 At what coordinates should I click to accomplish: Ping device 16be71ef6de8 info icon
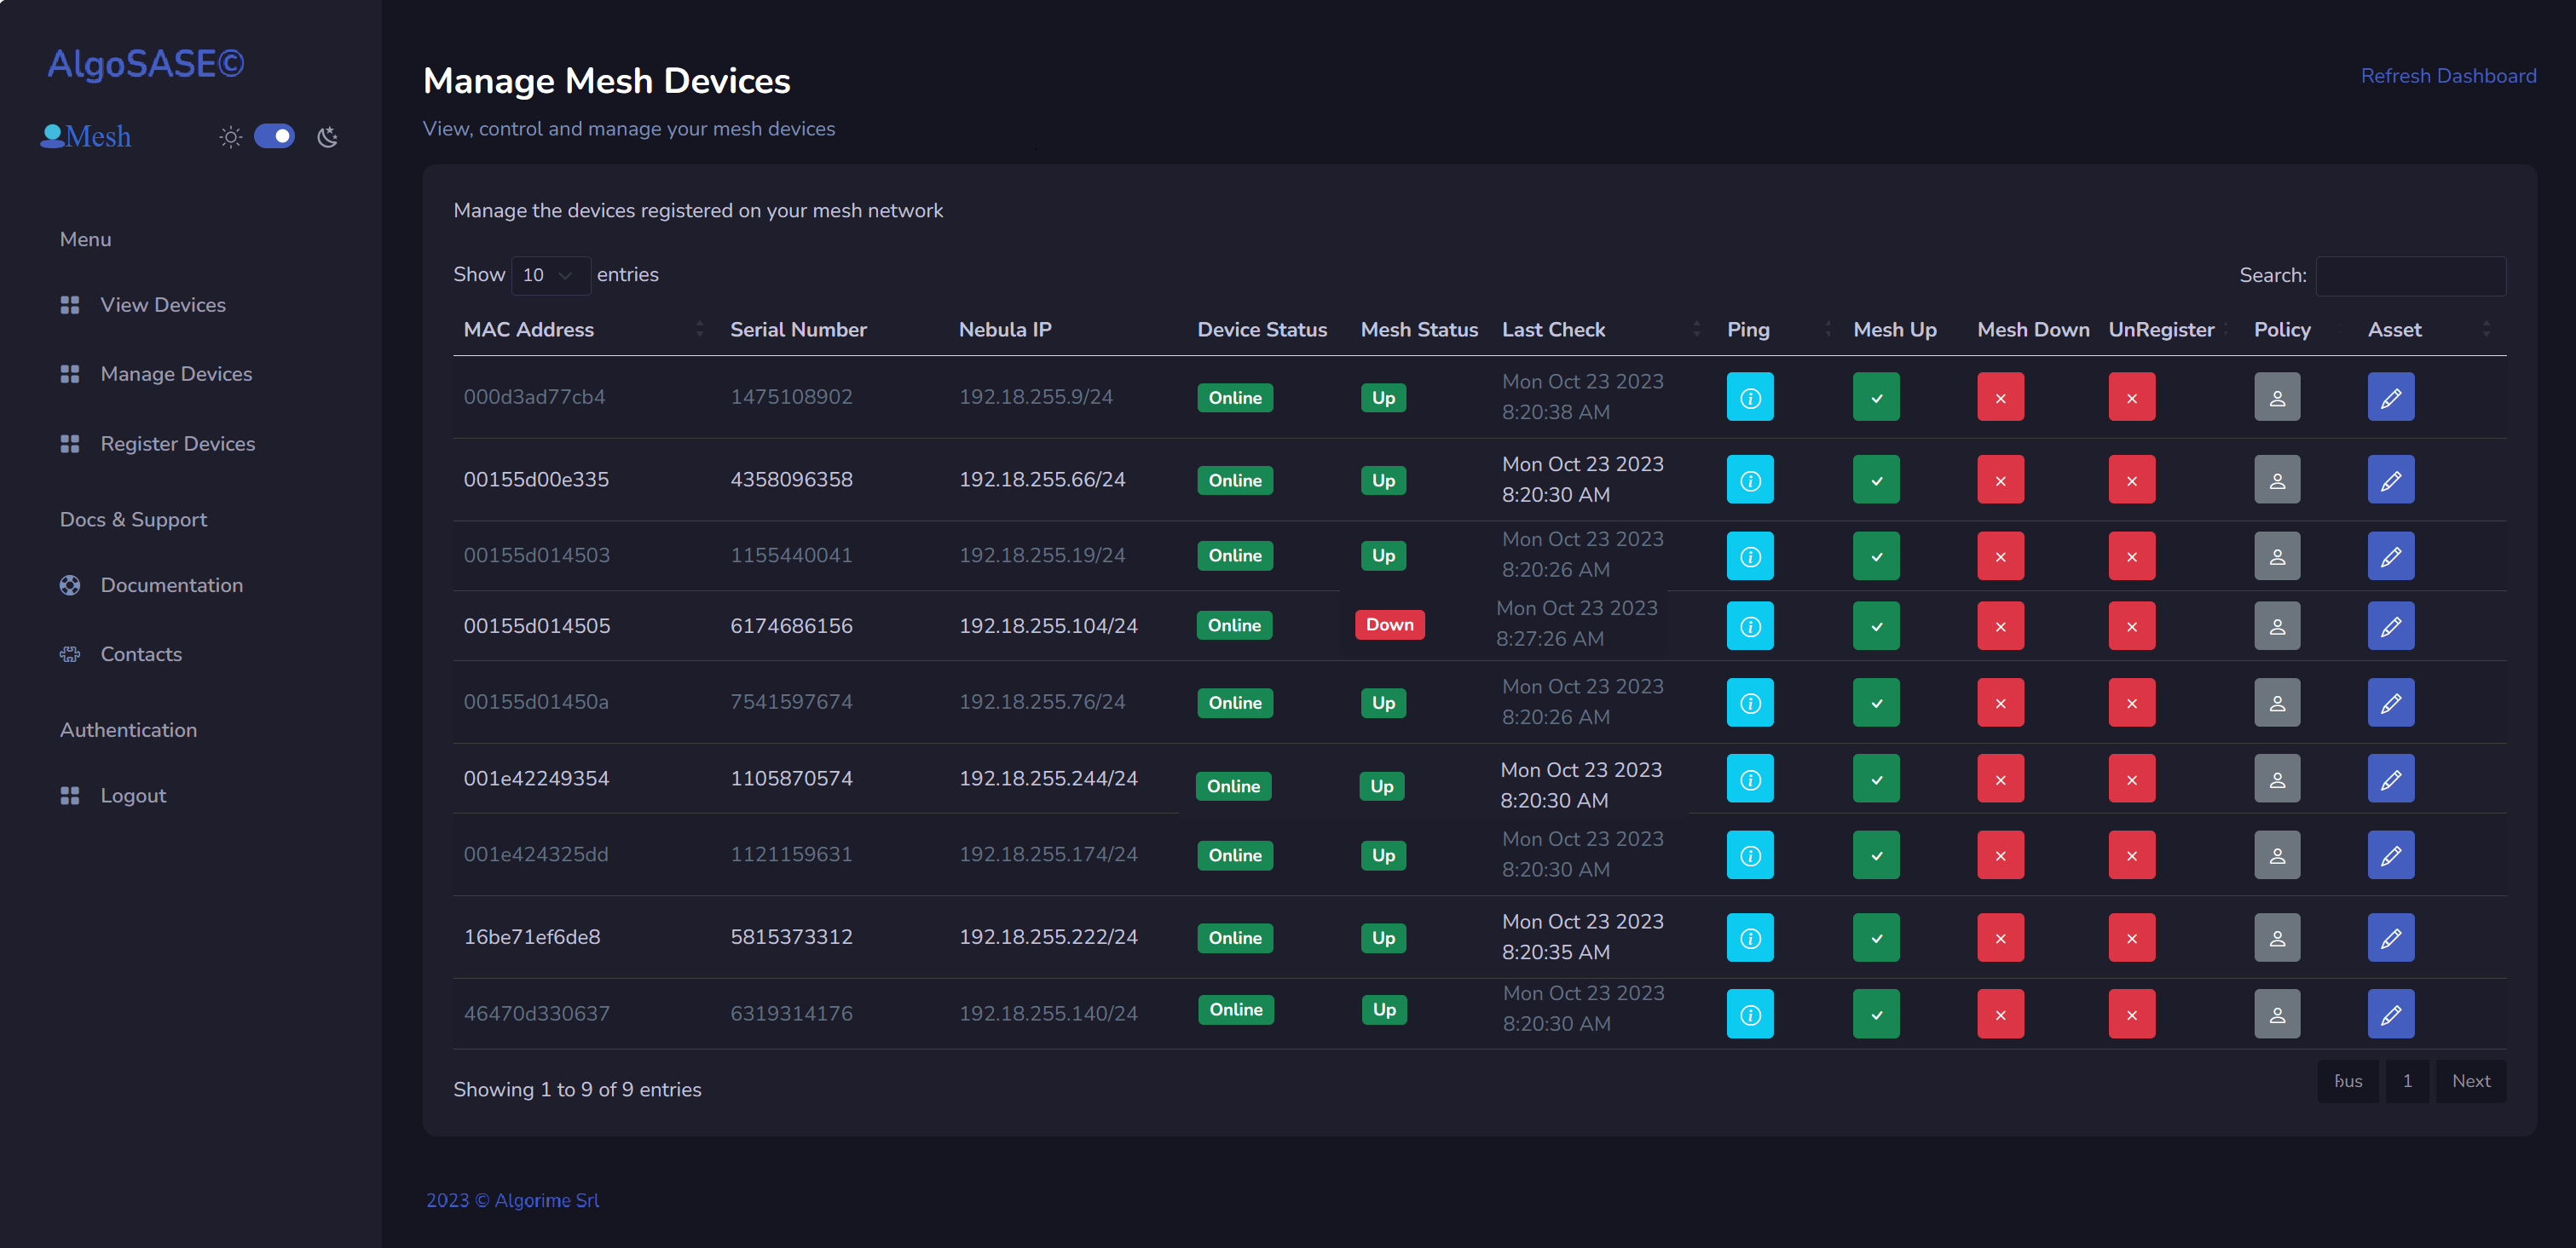[x=1749, y=937]
